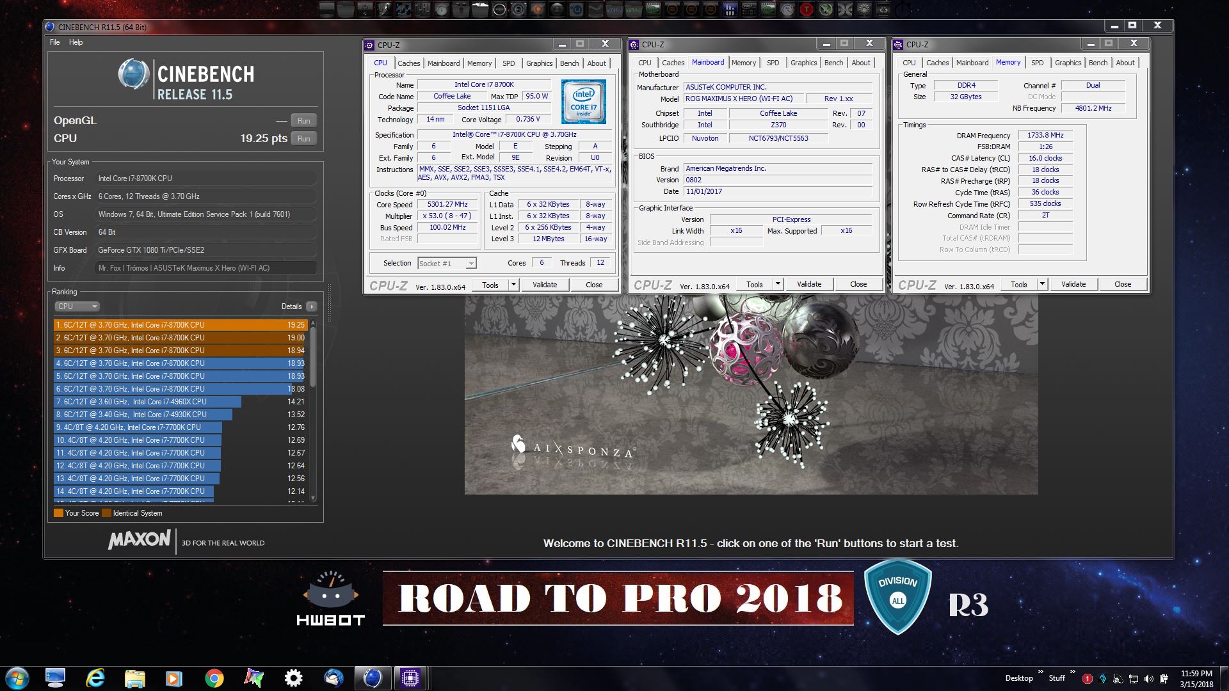Open the Help menu in Cinebench
This screenshot has width=1229, height=691.
[76, 42]
